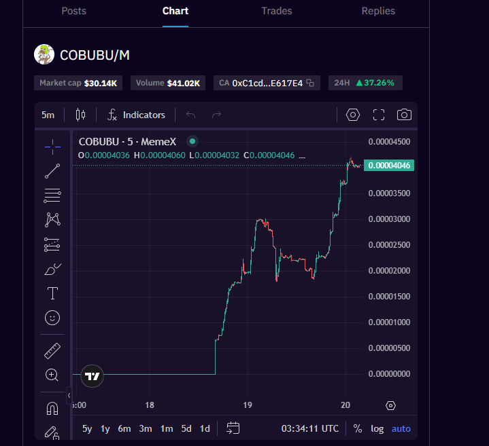Collapse the drawing toolbar sidebar
The image size is (489, 446).
(69, 394)
